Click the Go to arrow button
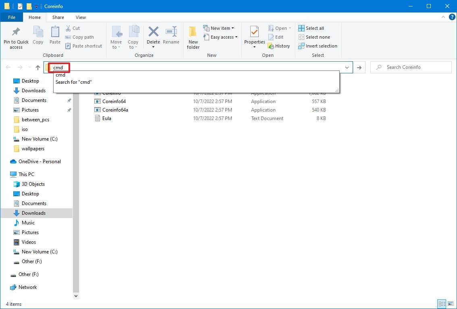 (359, 68)
